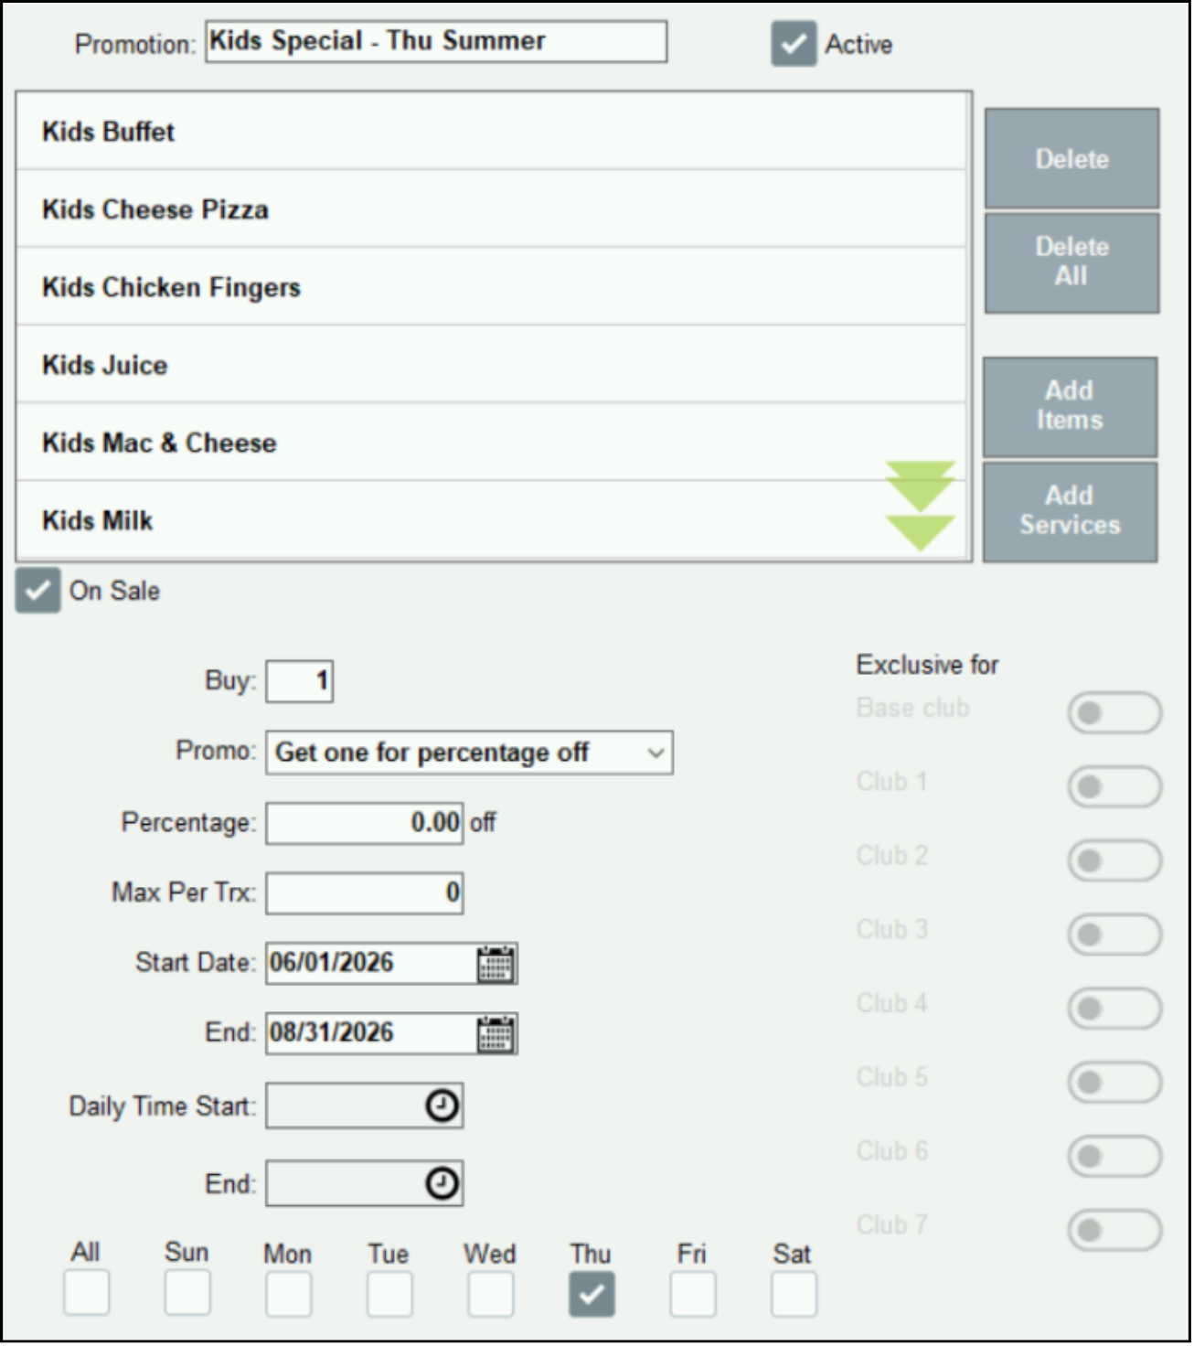Uncheck the Thu day checkbox
The width and height of the screenshot is (1194, 1346).
tap(592, 1295)
